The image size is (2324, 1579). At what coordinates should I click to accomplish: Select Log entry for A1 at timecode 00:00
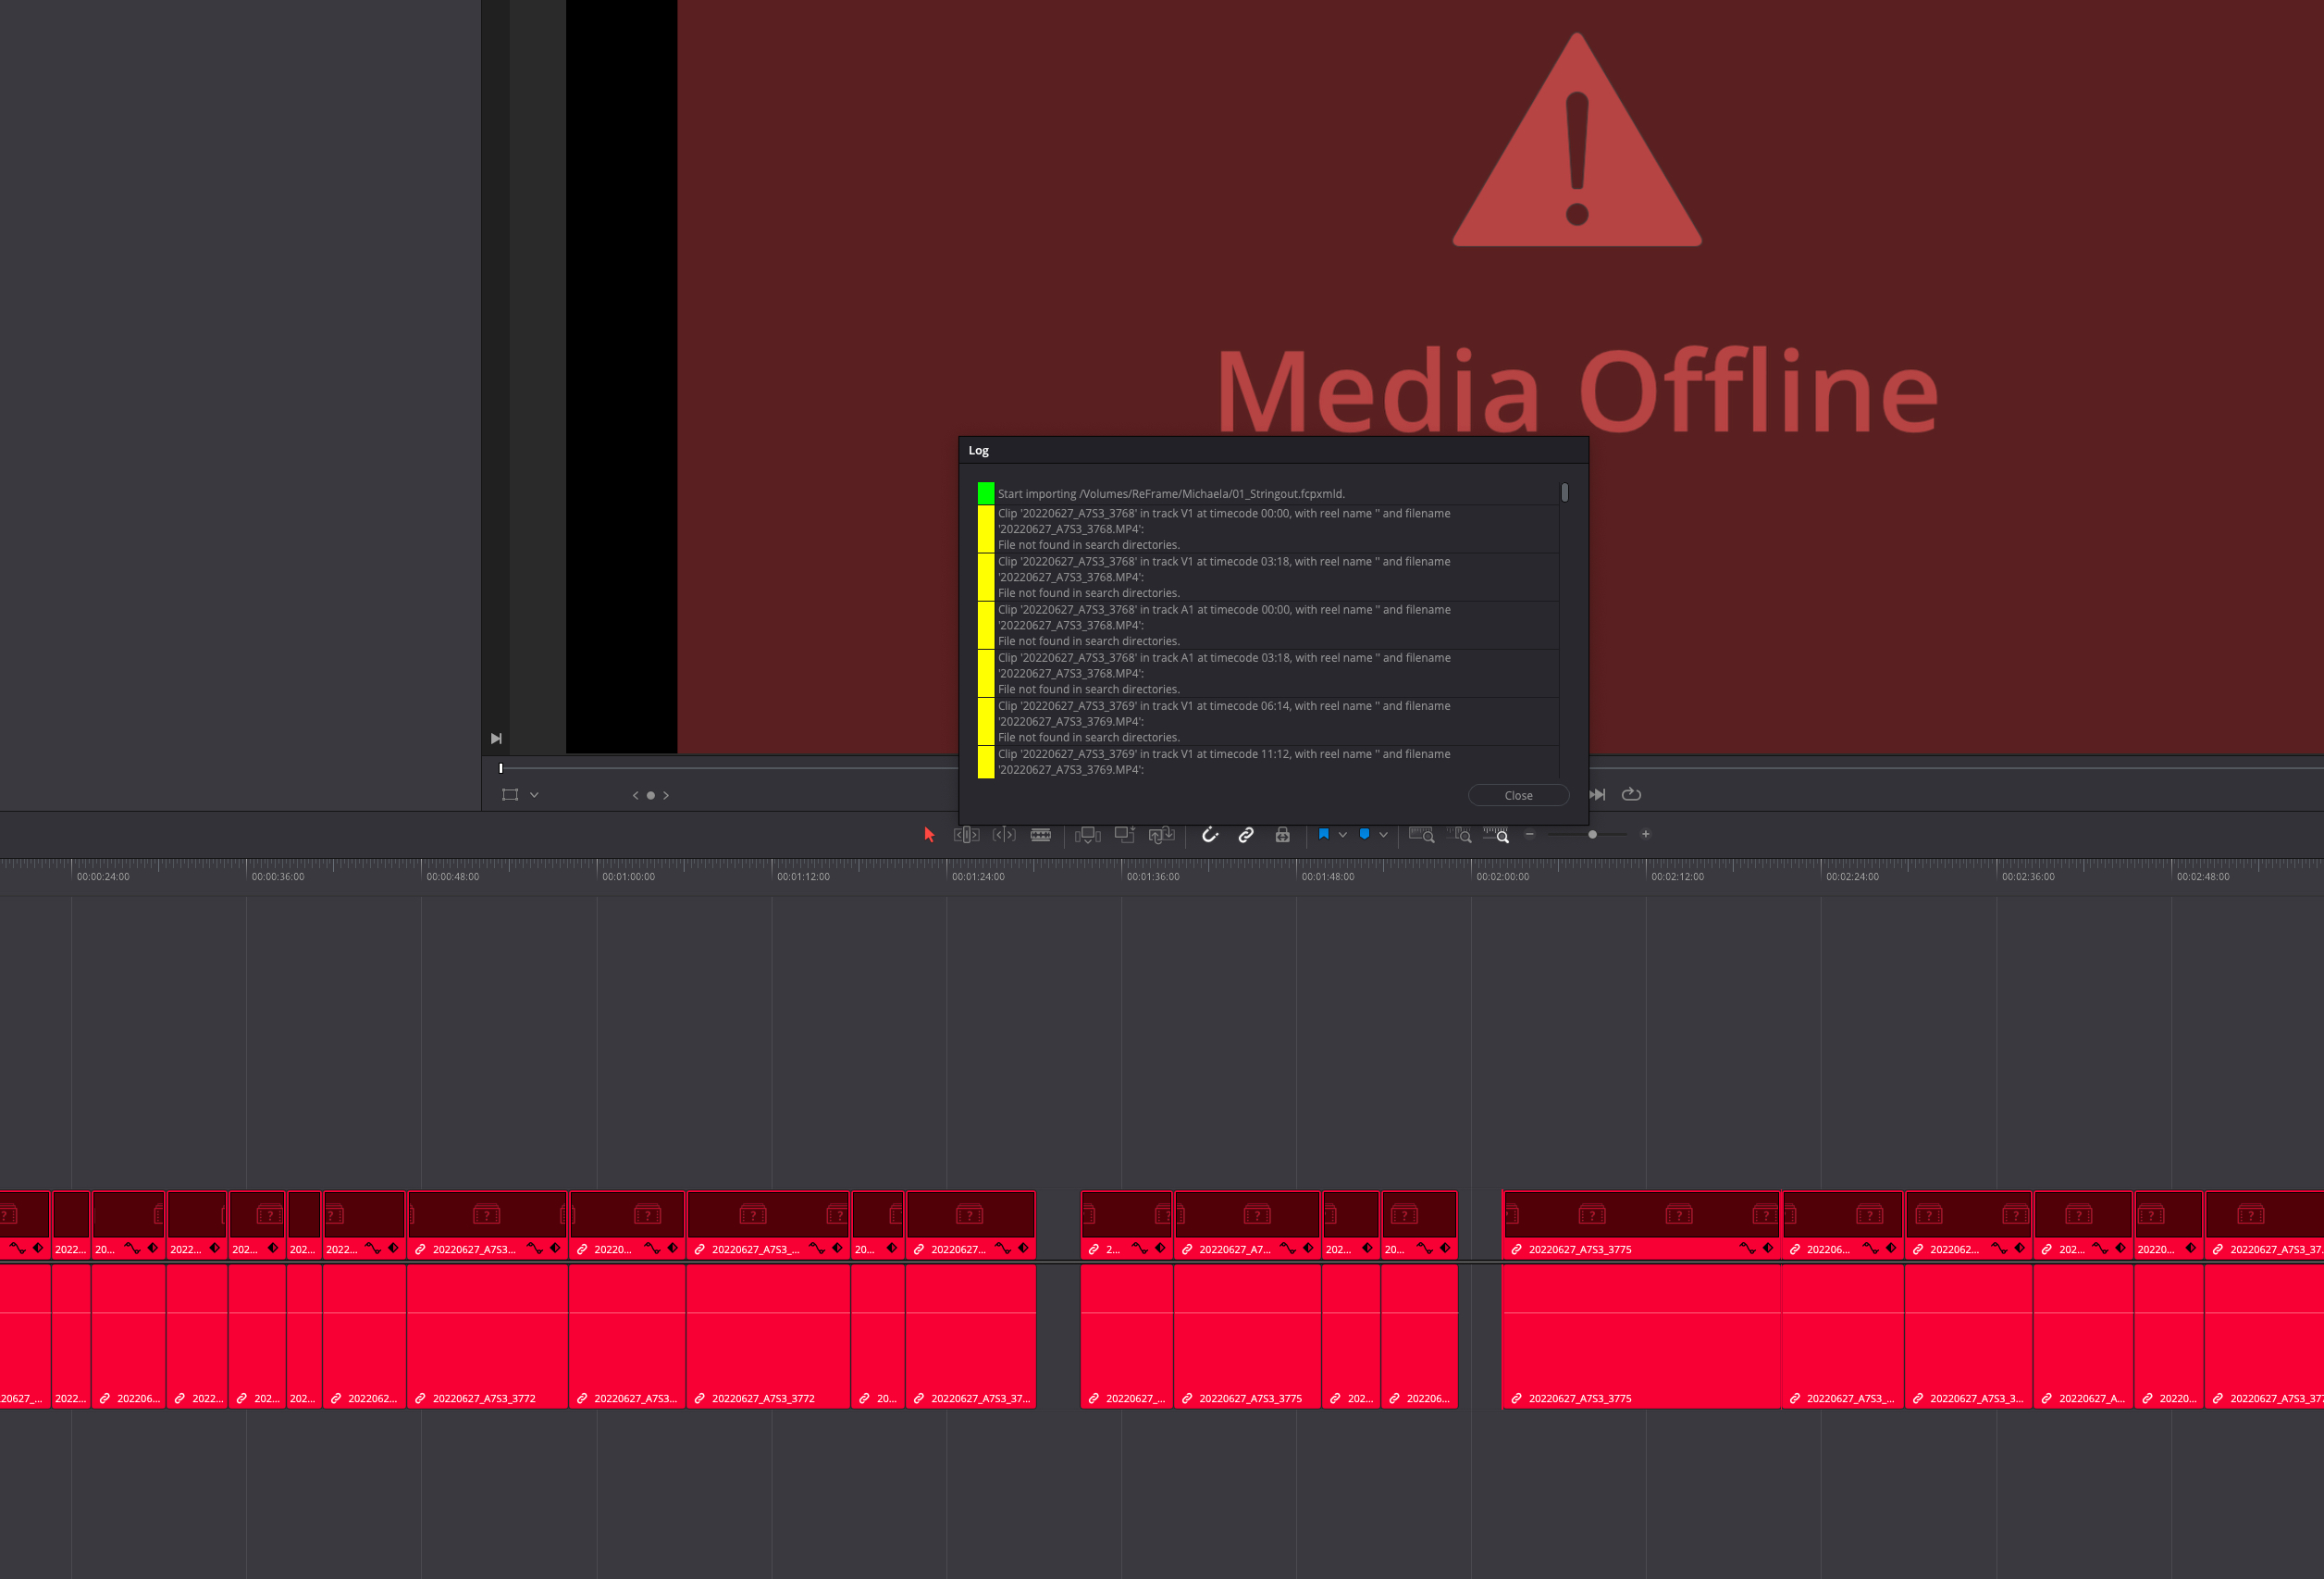coord(1268,626)
